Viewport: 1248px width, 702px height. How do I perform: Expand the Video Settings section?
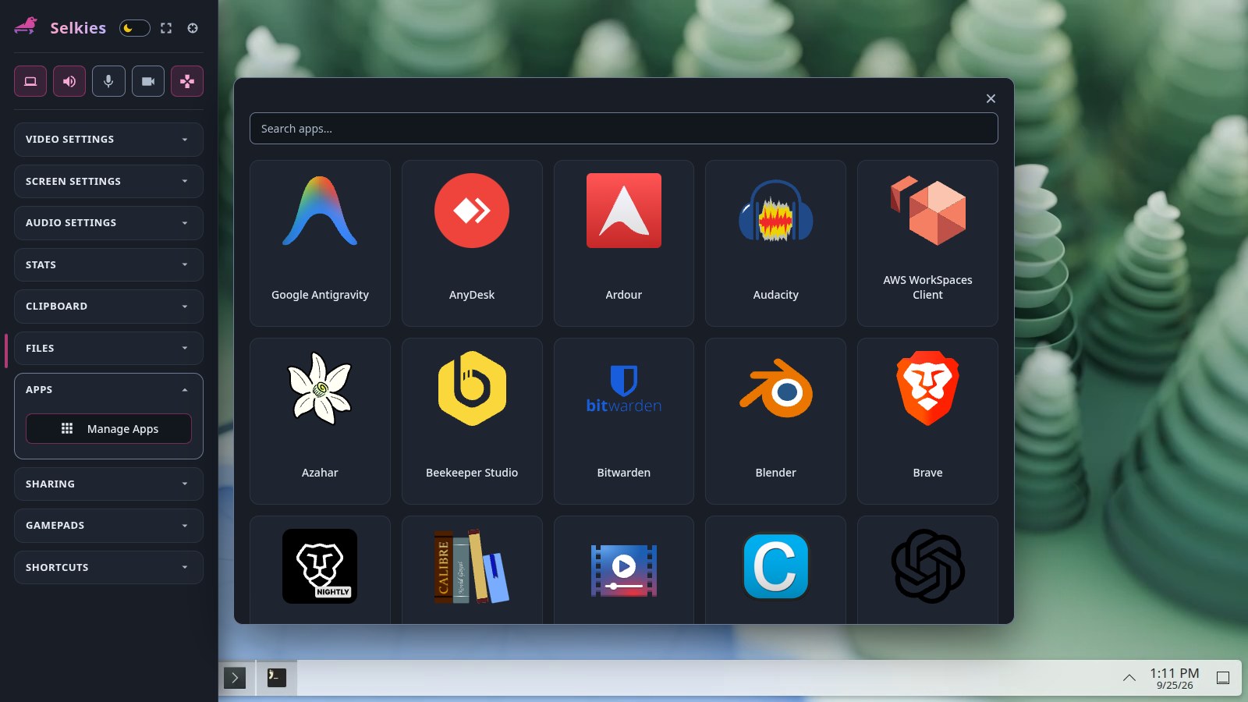click(x=108, y=140)
